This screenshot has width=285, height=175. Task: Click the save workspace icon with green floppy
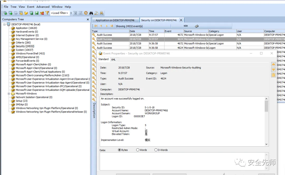[31, 13]
